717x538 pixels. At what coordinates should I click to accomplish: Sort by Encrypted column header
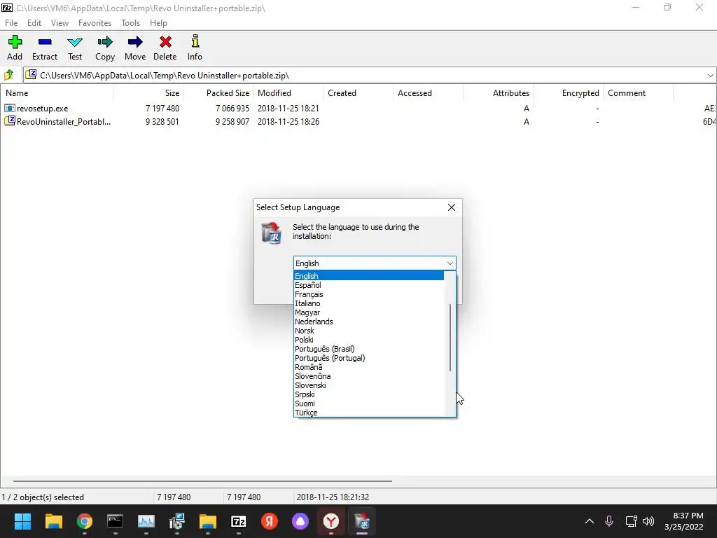click(x=568, y=93)
